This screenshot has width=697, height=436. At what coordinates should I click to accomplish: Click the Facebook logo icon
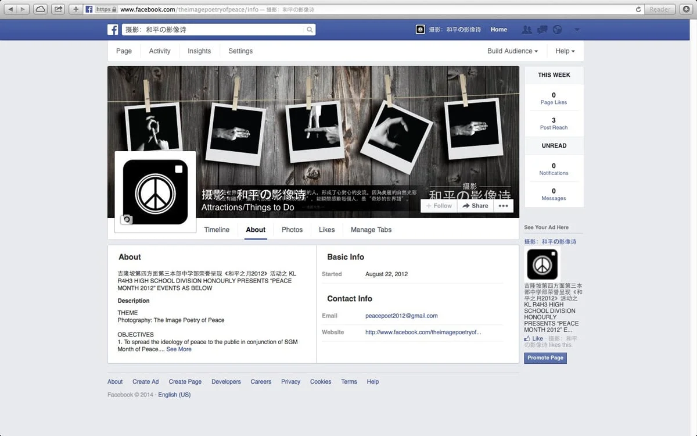pyautogui.click(x=113, y=30)
